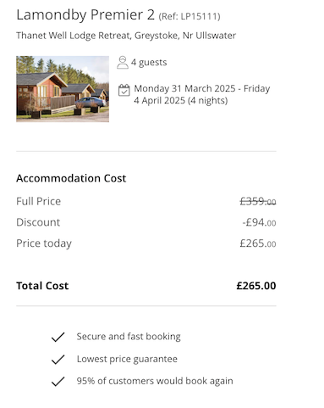Image resolution: width=324 pixels, height=408 pixels.
Task: Click the Total Cost label
Action: [x=42, y=286]
